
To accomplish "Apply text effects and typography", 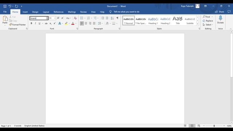I will pos(60,23).
